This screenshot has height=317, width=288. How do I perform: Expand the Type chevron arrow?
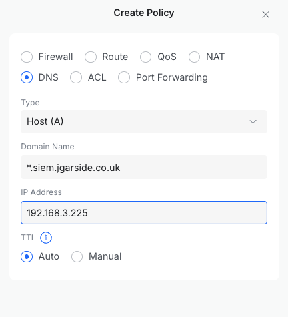253,121
